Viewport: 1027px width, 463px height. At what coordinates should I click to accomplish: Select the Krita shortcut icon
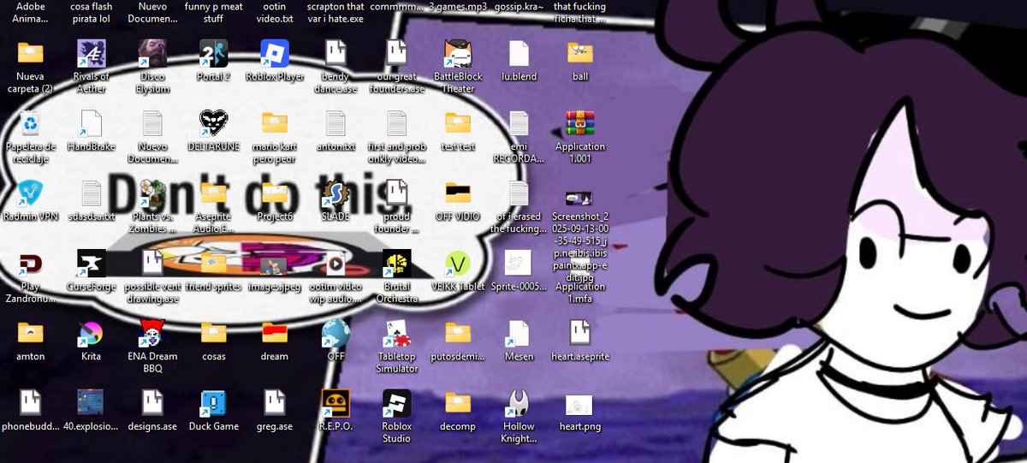point(92,333)
